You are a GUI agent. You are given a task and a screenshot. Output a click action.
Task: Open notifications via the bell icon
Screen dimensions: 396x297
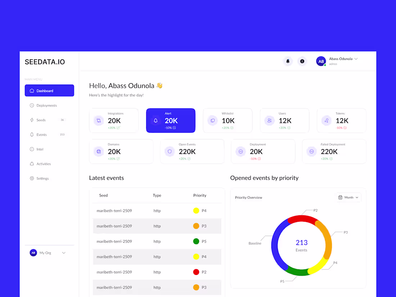point(288,61)
